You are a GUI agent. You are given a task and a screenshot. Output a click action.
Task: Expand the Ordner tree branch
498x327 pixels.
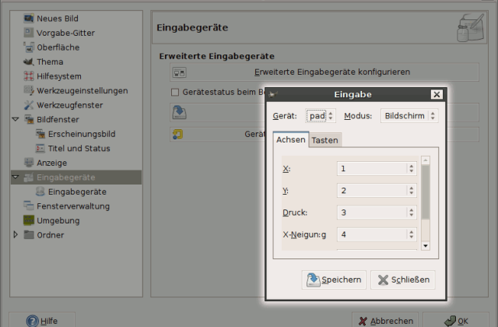pyautogui.click(x=16, y=235)
